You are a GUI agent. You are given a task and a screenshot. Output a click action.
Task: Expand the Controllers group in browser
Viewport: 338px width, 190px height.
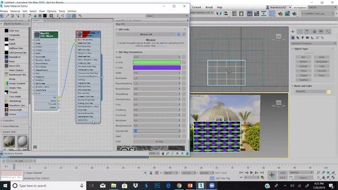tap(2, 121)
